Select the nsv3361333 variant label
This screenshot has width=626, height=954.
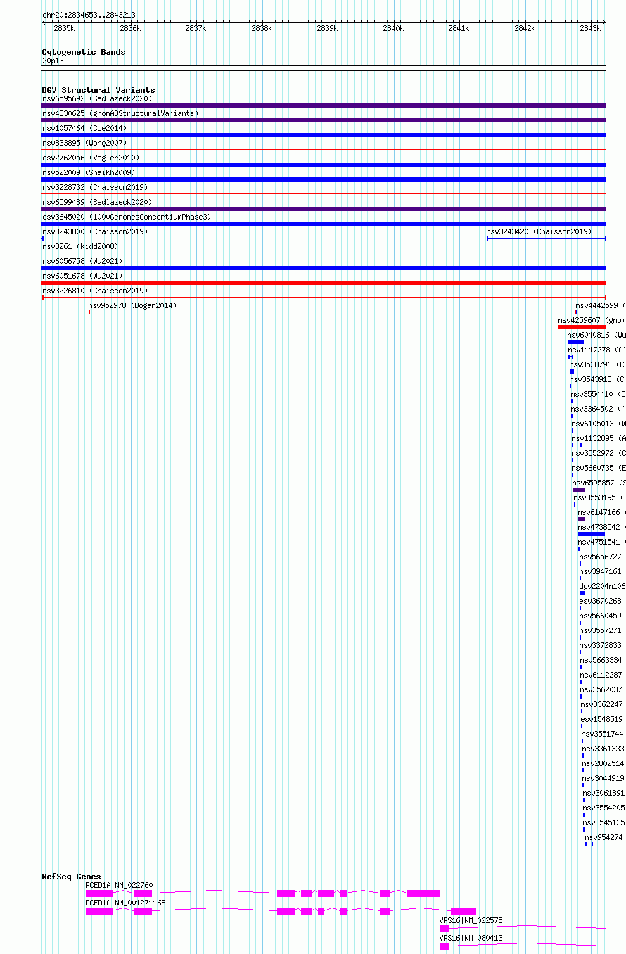click(x=603, y=749)
